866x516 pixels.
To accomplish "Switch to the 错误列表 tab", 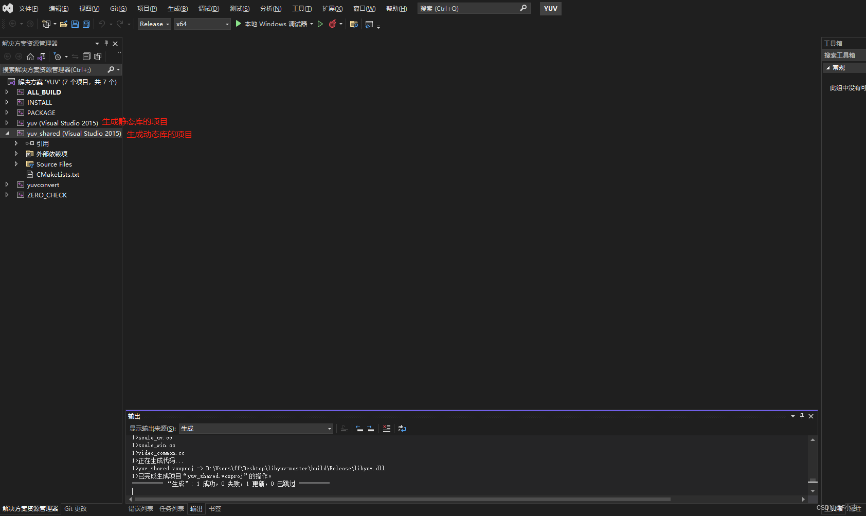I will tap(141, 509).
